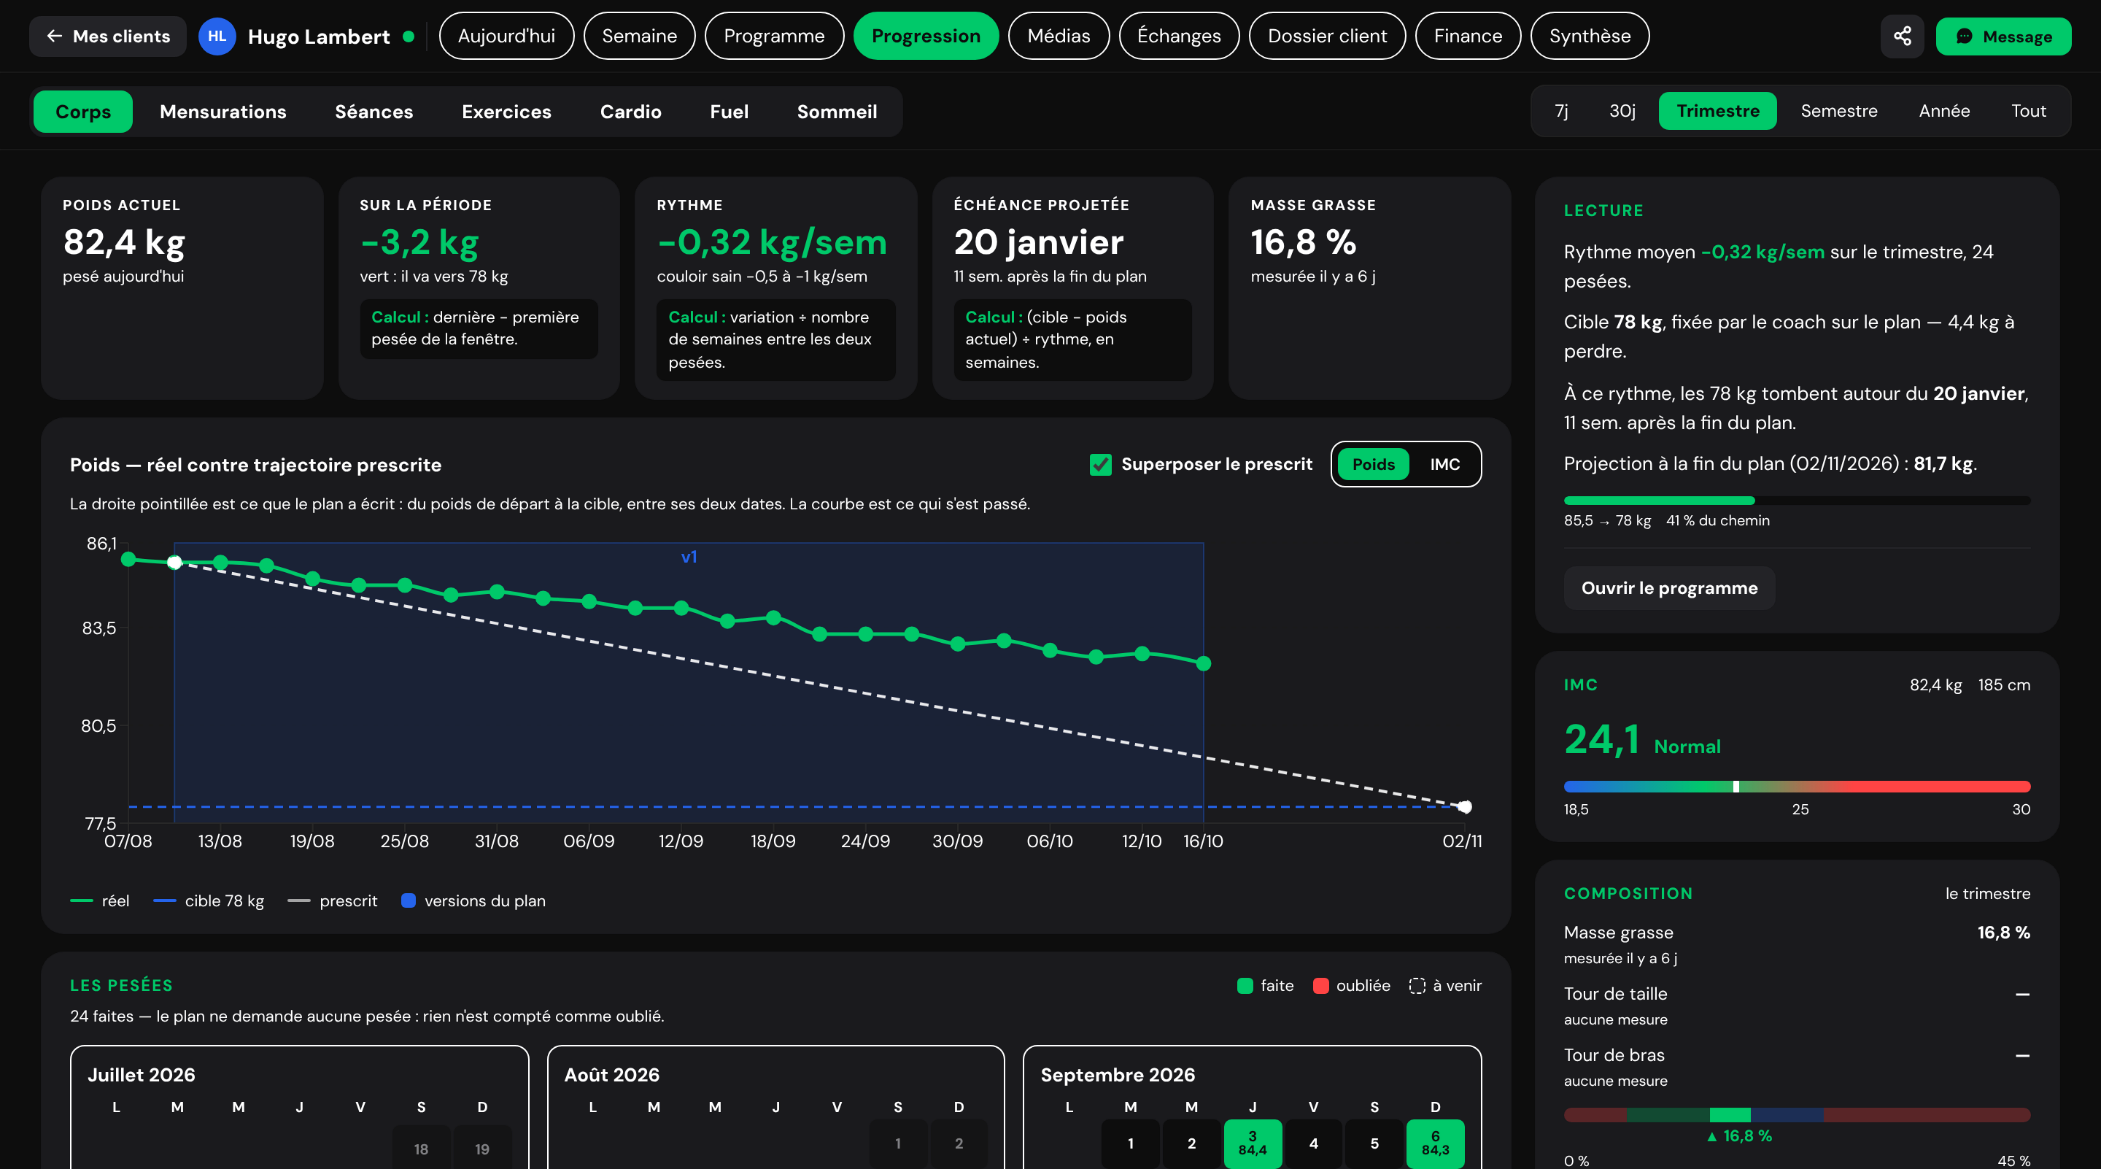This screenshot has height=1169, width=2101.
Task: Set the period to Tout
Action: (2028, 111)
